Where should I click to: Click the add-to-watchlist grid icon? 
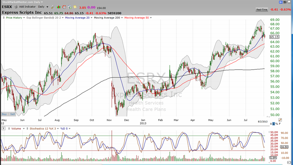click(x=70, y=7)
